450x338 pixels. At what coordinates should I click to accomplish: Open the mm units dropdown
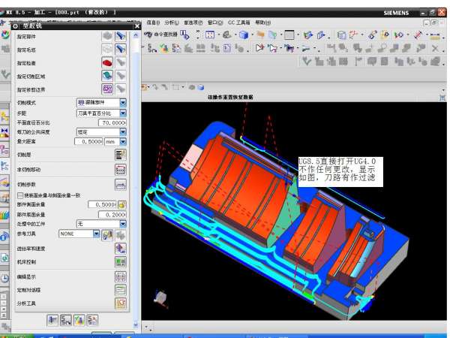click(123, 141)
